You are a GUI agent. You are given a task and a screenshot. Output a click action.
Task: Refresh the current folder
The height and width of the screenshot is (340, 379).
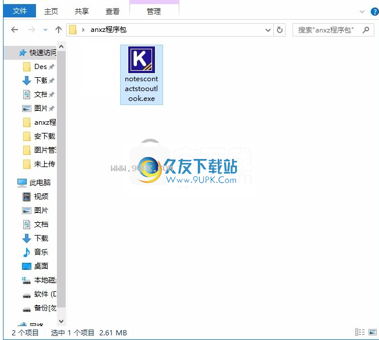279,30
